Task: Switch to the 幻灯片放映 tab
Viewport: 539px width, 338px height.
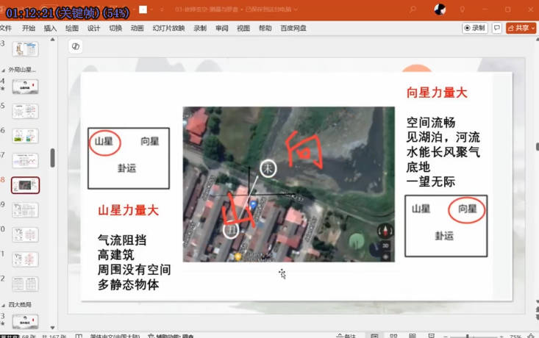Action: tap(168, 28)
